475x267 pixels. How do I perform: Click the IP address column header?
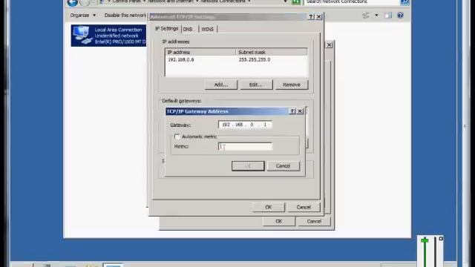coord(200,52)
